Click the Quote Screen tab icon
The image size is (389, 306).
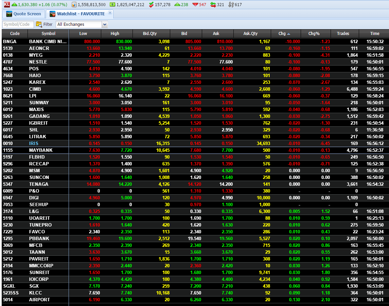tap(9, 14)
